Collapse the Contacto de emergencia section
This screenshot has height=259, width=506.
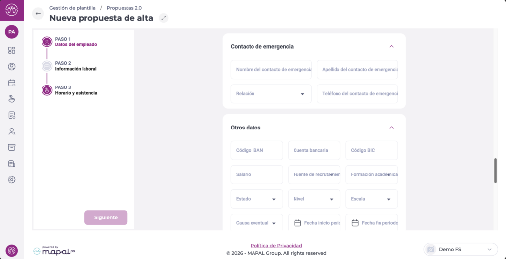click(x=391, y=47)
